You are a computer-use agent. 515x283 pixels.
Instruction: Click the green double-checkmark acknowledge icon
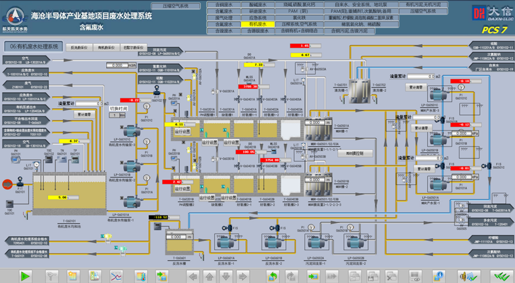pyautogui.click(x=502, y=276)
